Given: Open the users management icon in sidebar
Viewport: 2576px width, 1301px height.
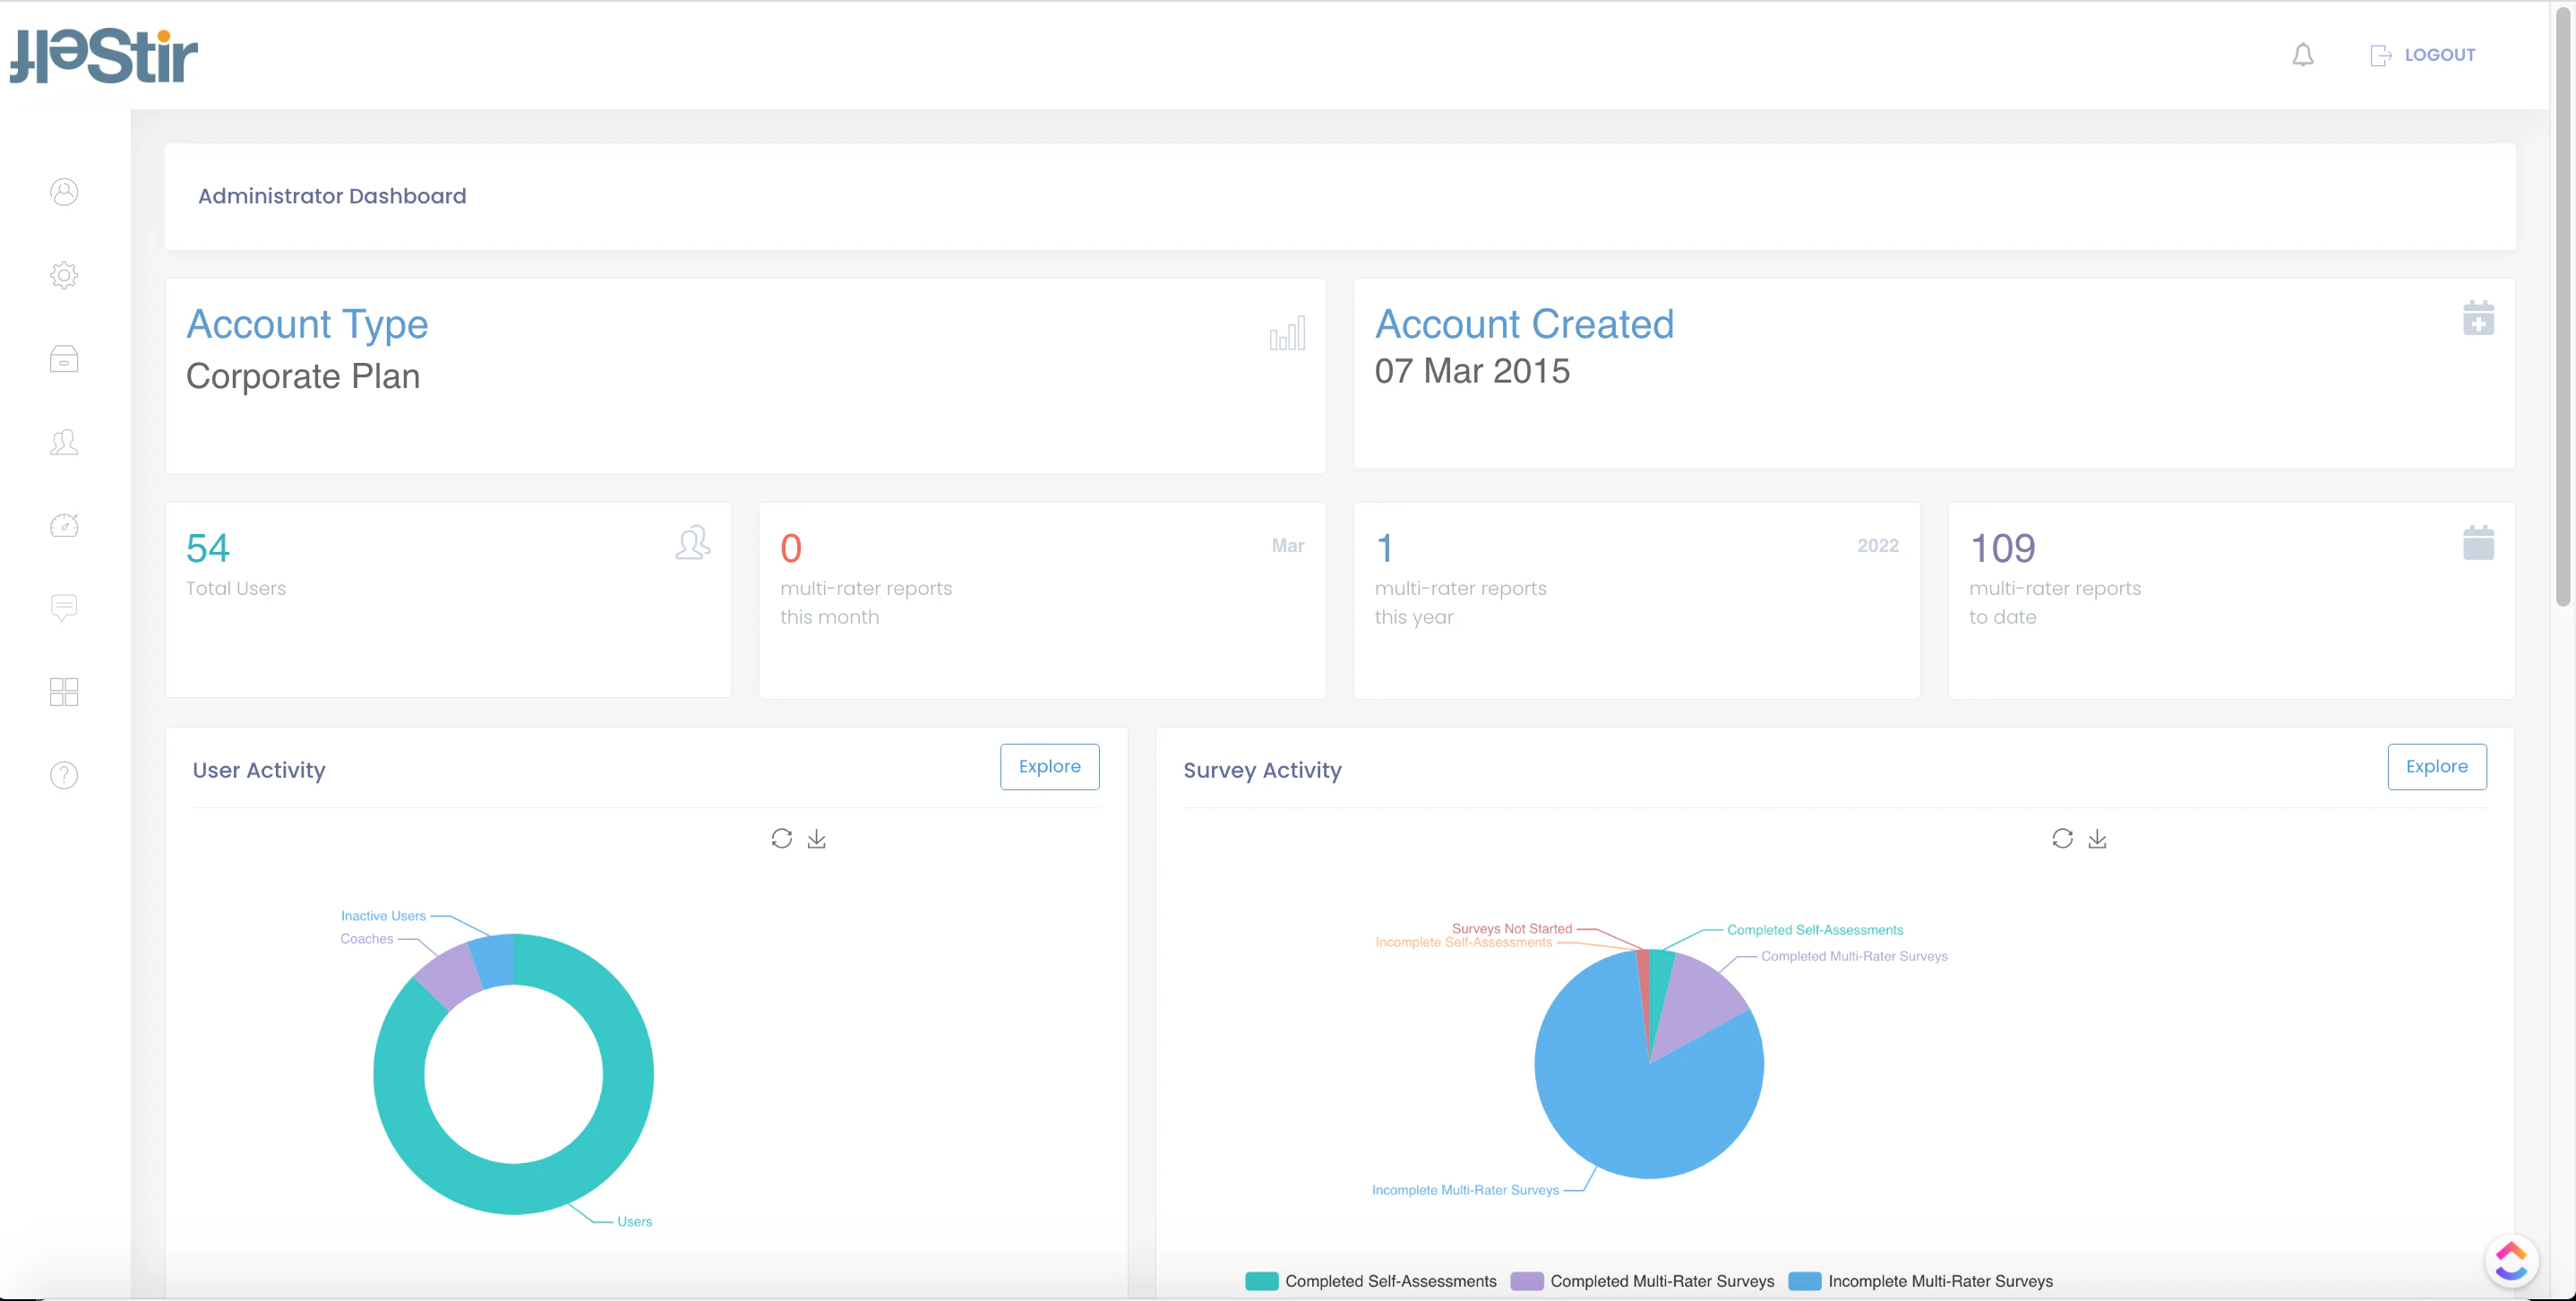Looking at the screenshot, I should 64,442.
